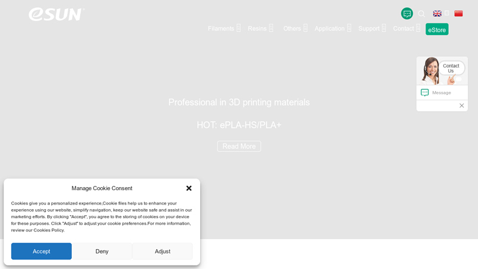Screen dimensions: 478x269
Task: Expand the Application dropdown arrow
Action: 349,28
